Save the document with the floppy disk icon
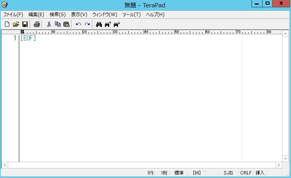 point(25,24)
